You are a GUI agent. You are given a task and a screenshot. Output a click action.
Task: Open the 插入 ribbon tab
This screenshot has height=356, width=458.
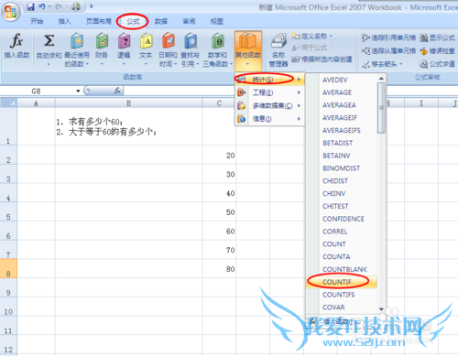[x=64, y=21]
